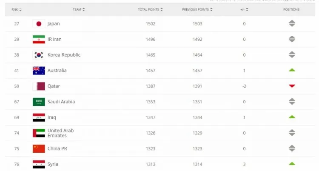
Task: Open the China PR team link
Action: (x=57, y=148)
